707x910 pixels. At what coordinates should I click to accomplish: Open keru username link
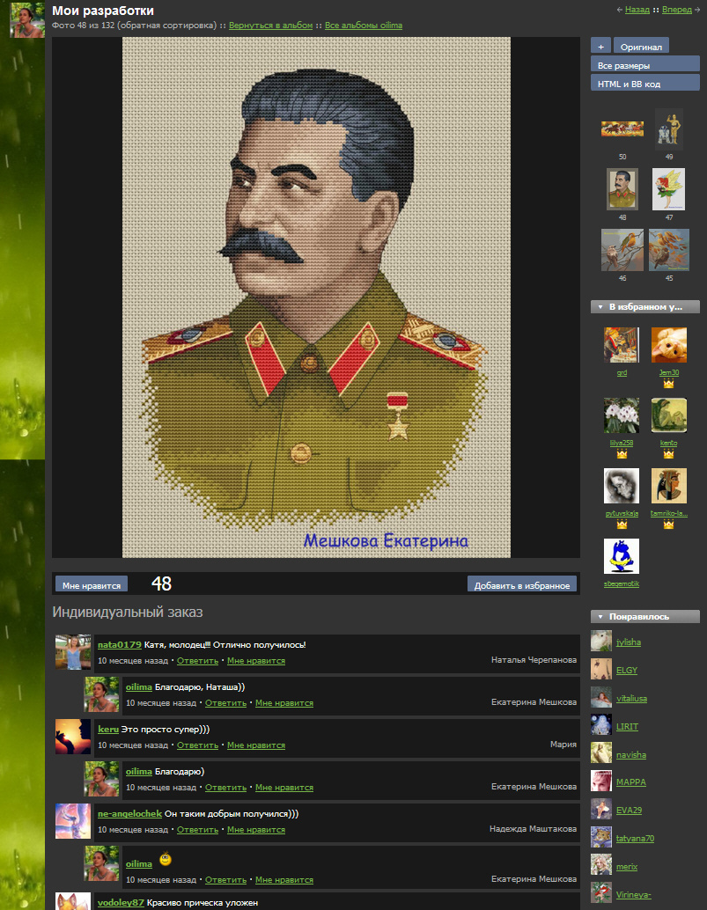108,730
